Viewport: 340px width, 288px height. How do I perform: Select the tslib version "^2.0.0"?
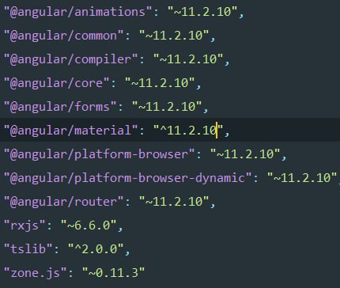96,249
